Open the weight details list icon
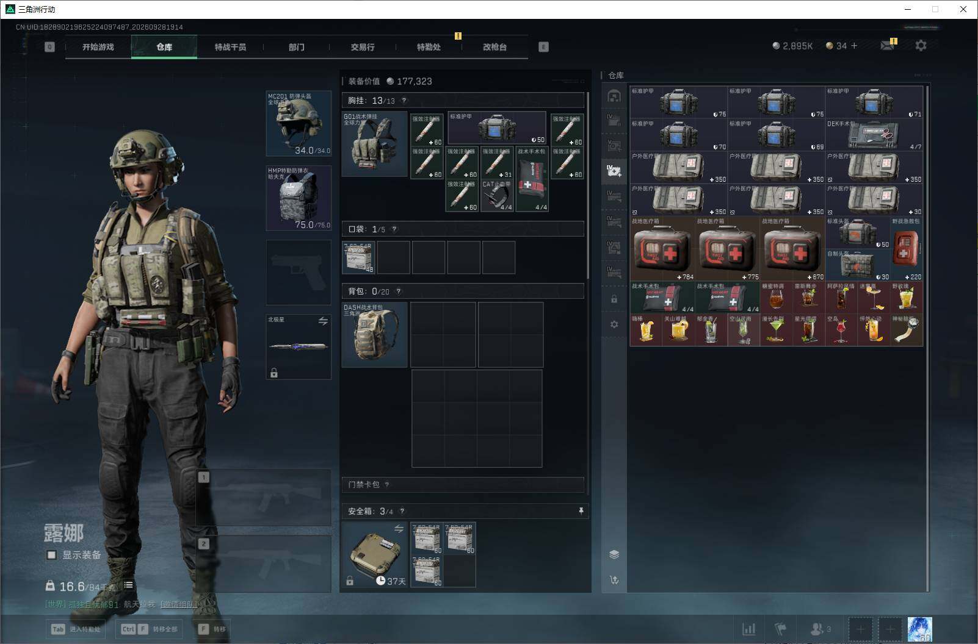Image resolution: width=978 pixels, height=644 pixels. tap(128, 585)
